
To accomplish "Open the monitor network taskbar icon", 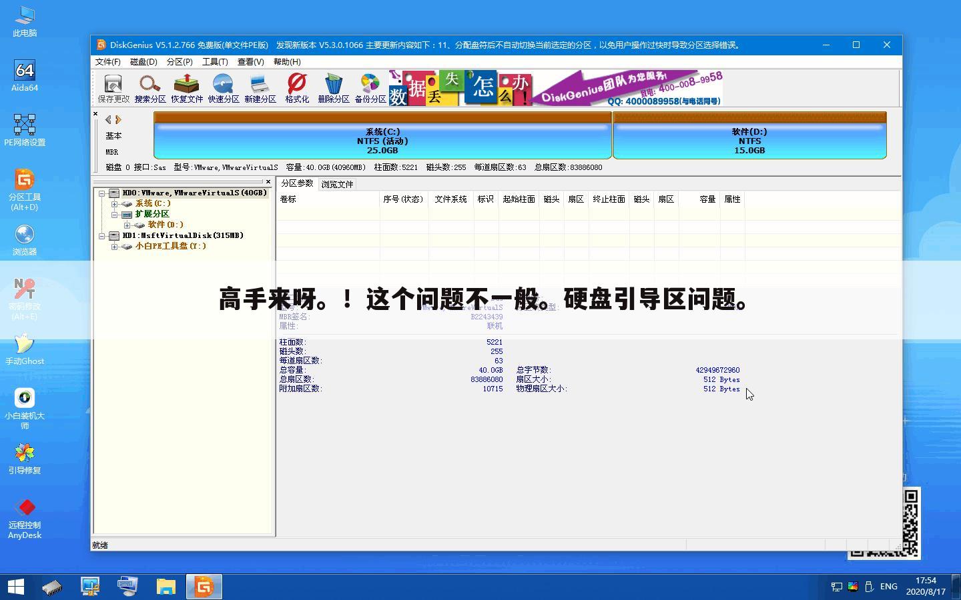I will click(x=90, y=587).
